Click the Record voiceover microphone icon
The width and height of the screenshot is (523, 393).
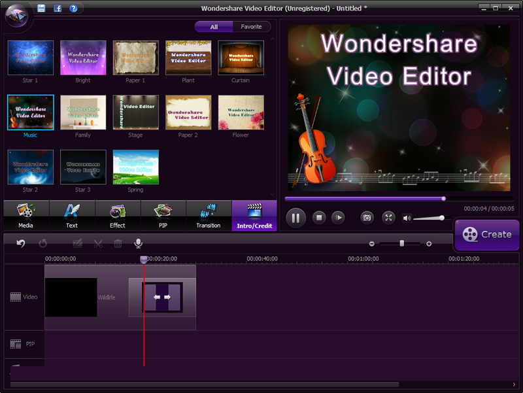(139, 243)
